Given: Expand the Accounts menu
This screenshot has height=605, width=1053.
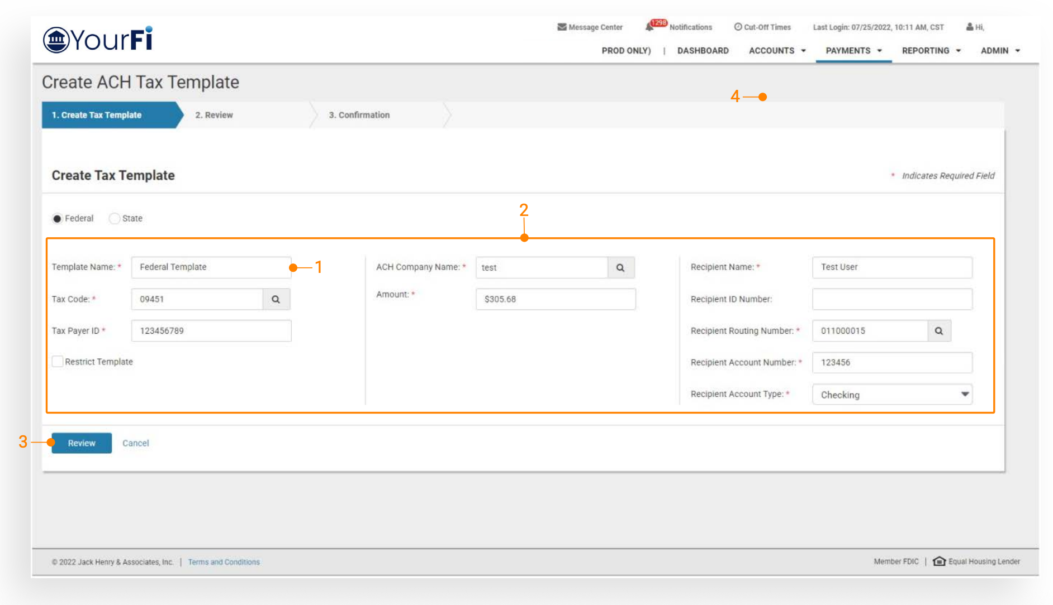Looking at the screenshot, I should click(x=777, y=51).
